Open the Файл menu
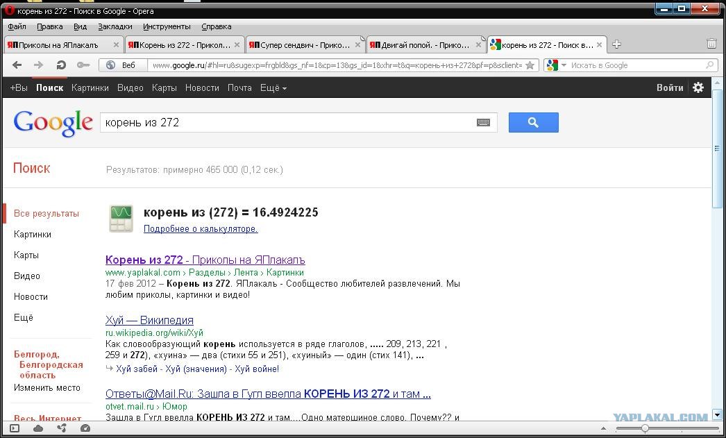The image size is (726, 438). [17, 26]
